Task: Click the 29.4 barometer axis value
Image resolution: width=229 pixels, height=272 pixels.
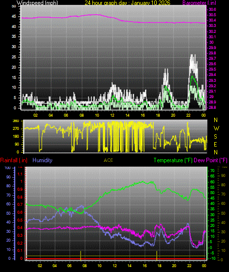Action: [212, 74]
